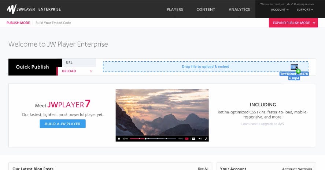The height and width of the screenshot is (170, 325).
Task: Click the Enterprise text in header
Action: 49,9
